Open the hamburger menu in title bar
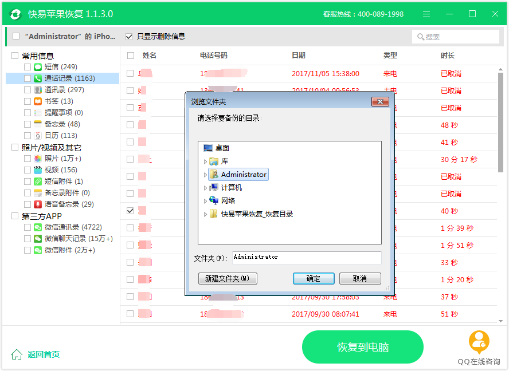Image resolution: width=509 pixels, height=371 pixels. tap(426, 14)
